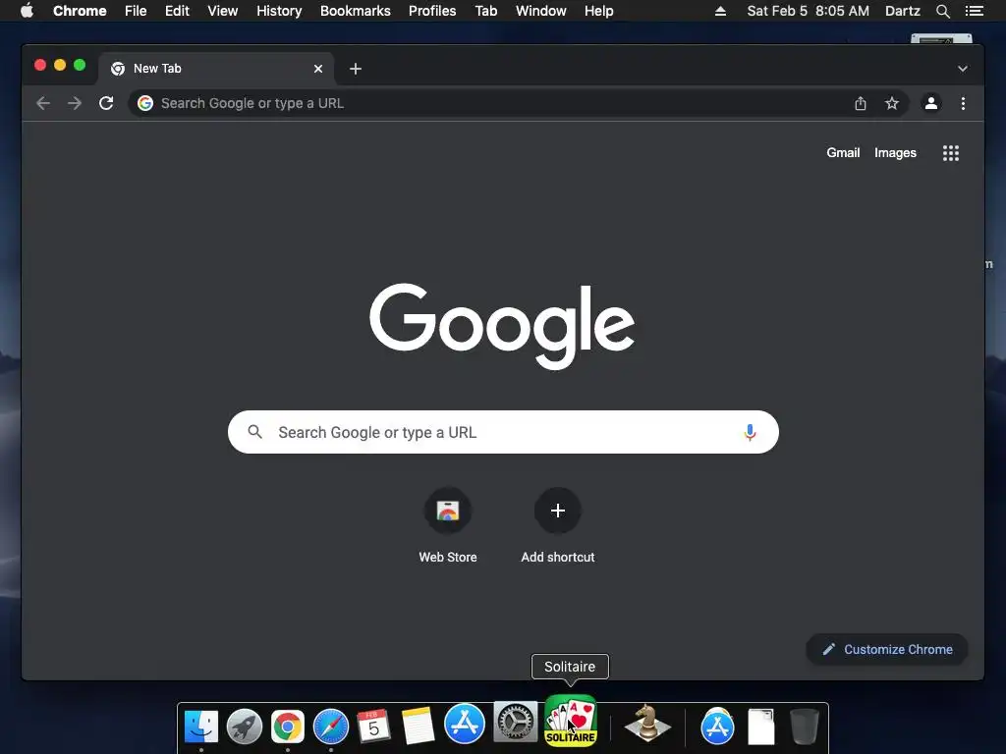Open System Preferences gear in the Dock

point(515,723)
